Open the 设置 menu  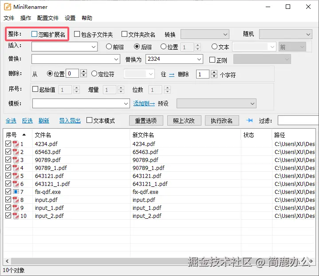pos(70,18)
